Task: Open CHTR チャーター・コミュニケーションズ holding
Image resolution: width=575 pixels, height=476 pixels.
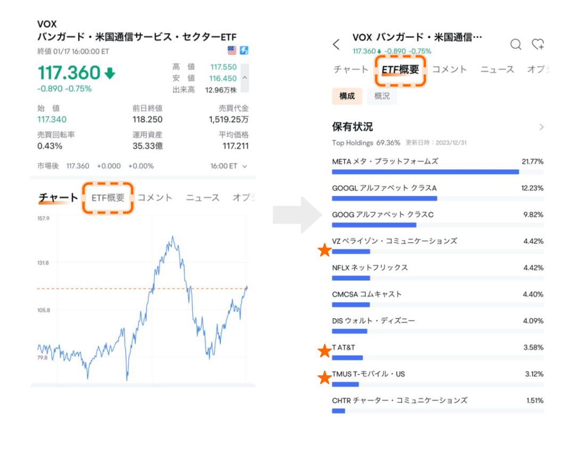Action: tap(438, 405)
